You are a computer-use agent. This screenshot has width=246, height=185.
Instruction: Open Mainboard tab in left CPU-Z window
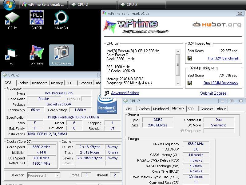coord(40,83)
